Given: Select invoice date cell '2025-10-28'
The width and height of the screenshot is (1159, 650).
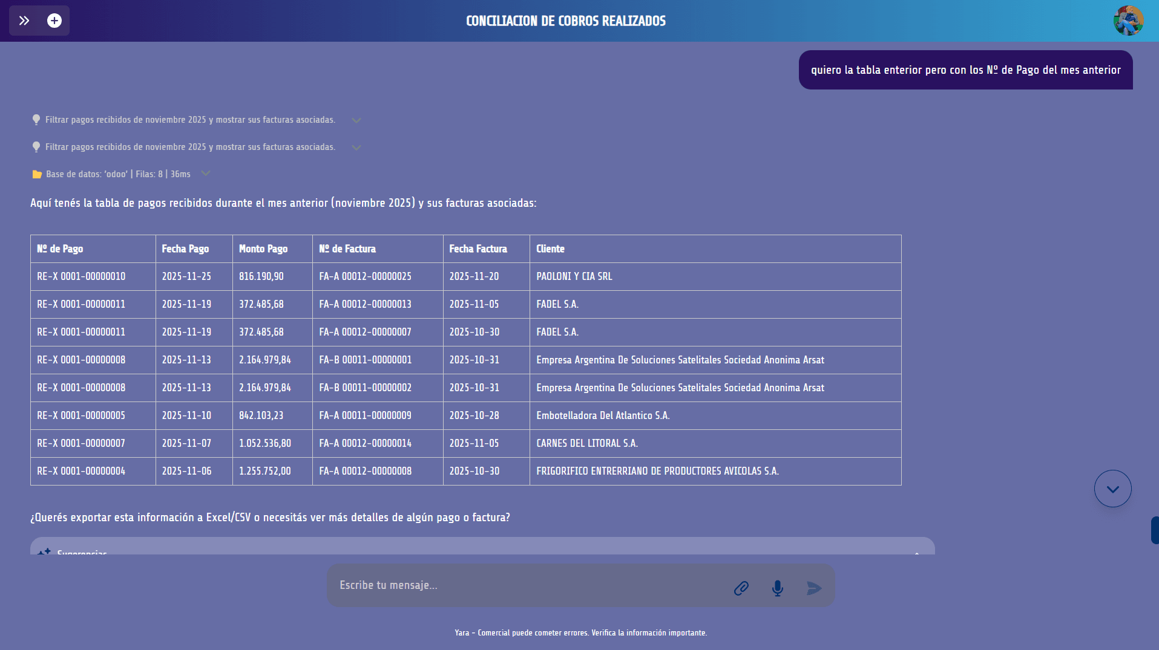Looking at the screenshot, I should point(487,416).
